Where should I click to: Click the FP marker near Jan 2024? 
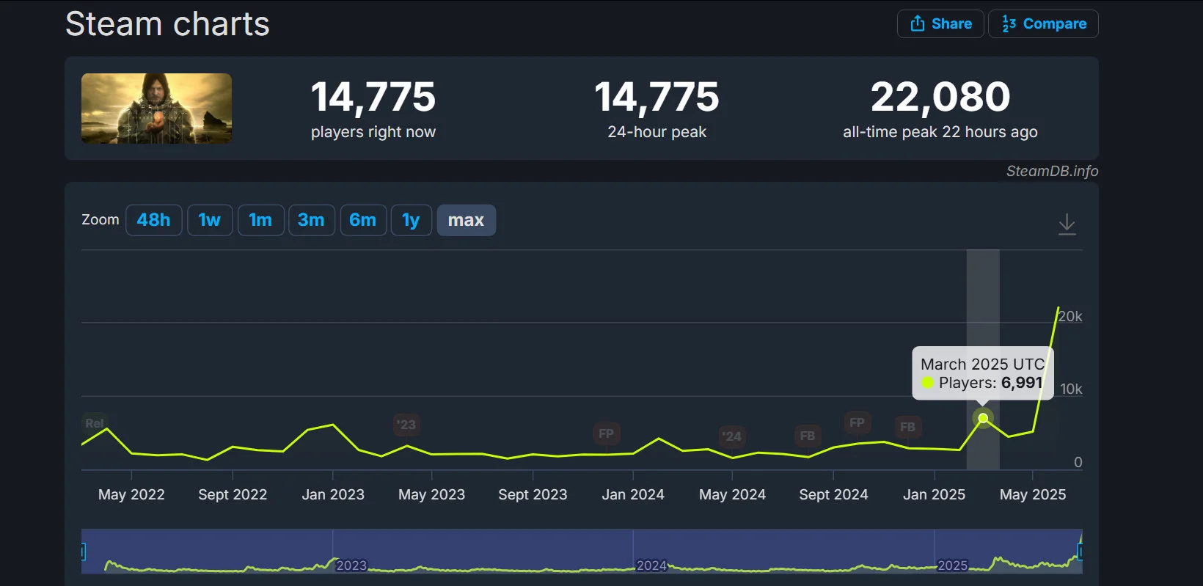(x=606, y=433)
